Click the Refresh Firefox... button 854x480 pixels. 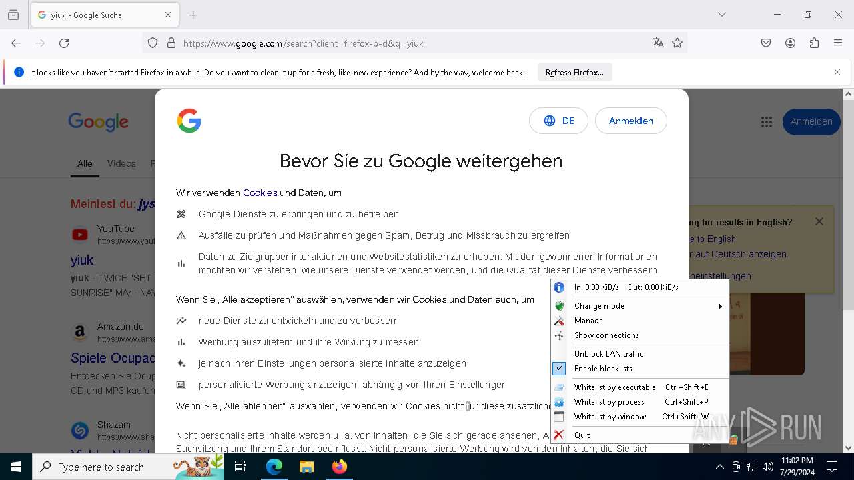click(574, 73)
